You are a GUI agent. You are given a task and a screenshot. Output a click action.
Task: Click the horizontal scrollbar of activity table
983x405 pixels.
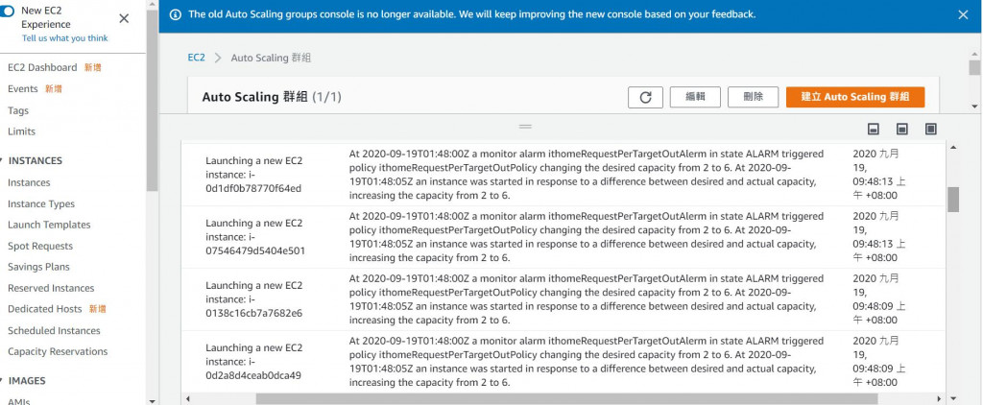[566, 398]
